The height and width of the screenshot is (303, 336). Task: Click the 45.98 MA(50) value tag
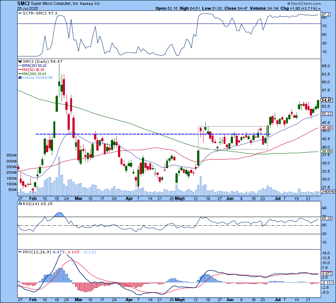(x=326, y=128)
